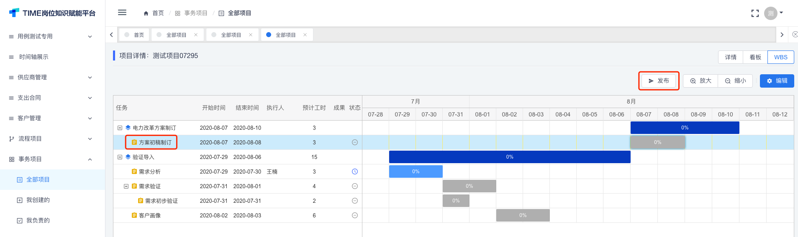Switch to the 详情 view tab
798x237 pixels.
pyautogui.click(x=731, y=57)
